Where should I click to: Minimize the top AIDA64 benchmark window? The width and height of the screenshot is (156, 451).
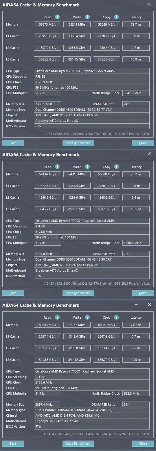136,4
